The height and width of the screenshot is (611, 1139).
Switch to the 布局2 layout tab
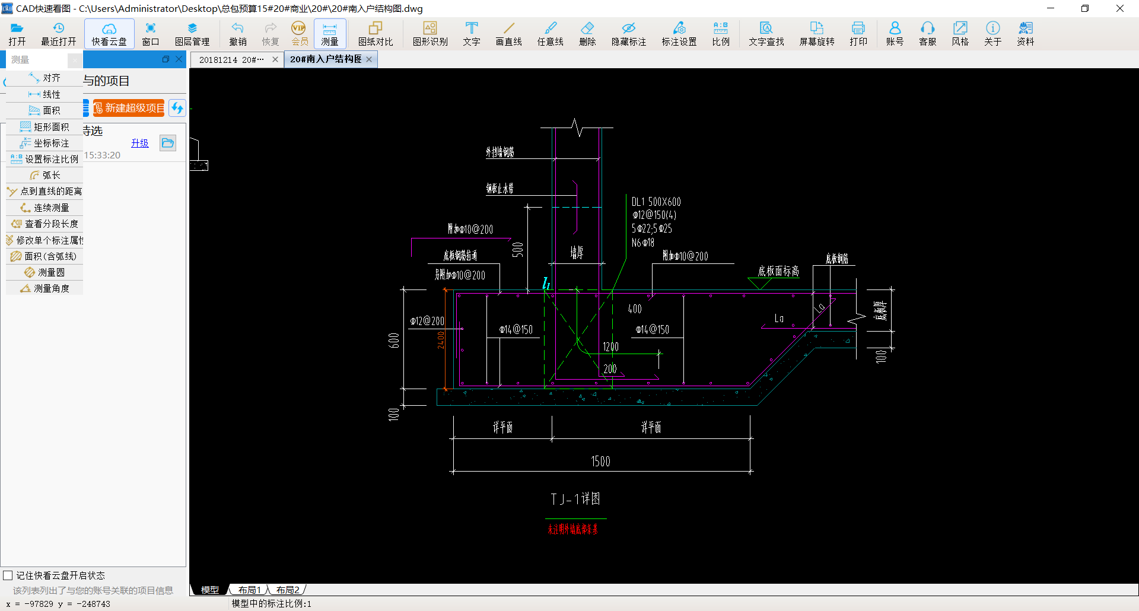click(x=288, y=590)
